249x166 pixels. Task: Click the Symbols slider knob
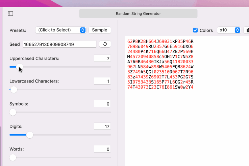pyautogui.click(x=13, y=112)
